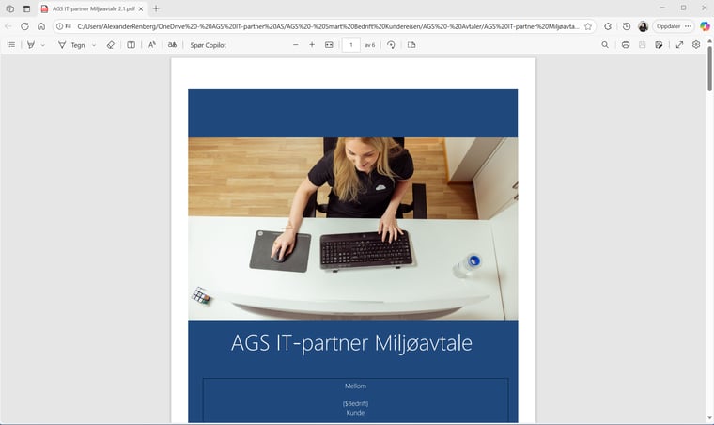
Task: Click the scrollbar down arrow
Action: (709, 417)
